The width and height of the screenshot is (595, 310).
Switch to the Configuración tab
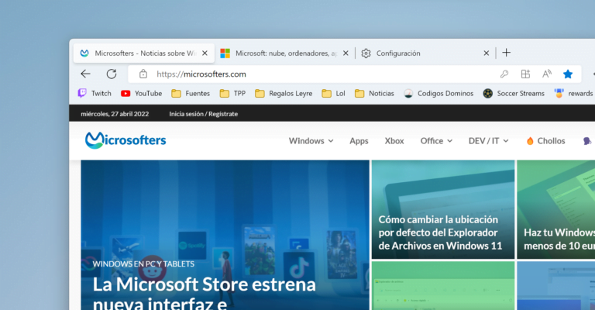coord(425,53)
